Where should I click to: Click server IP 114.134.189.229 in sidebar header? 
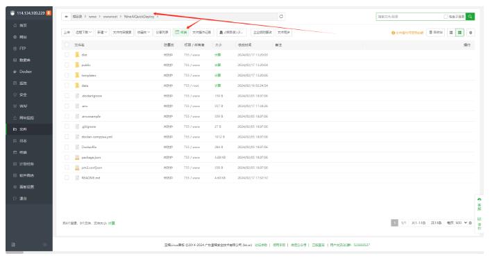(31, 13)
